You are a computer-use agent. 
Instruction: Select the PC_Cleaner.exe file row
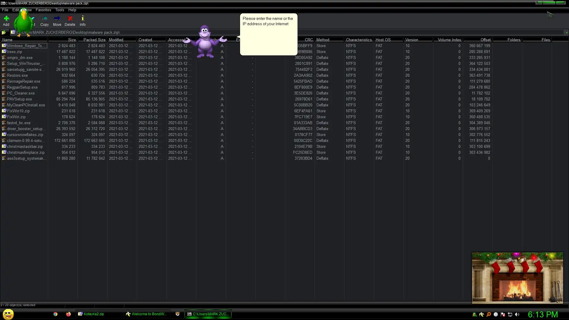(x=21, y=93)
